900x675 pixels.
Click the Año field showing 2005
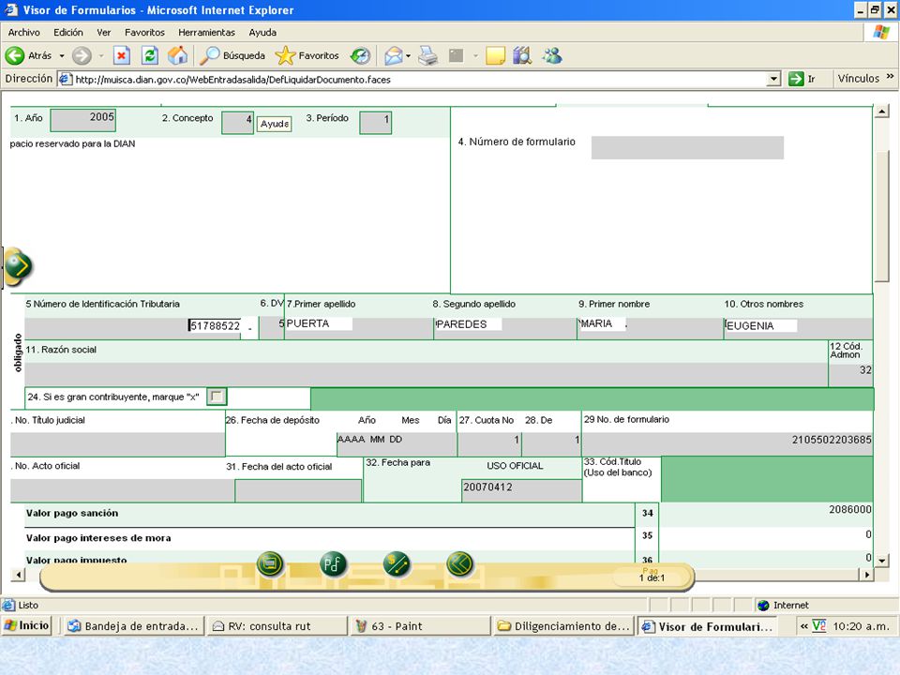(83, 120)
